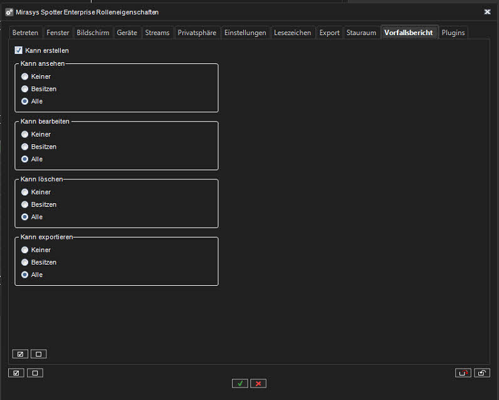The image size is (499, 400).
Task: Uncheck the Kann erstellen checkbox
Action: [x=18, y=50]
